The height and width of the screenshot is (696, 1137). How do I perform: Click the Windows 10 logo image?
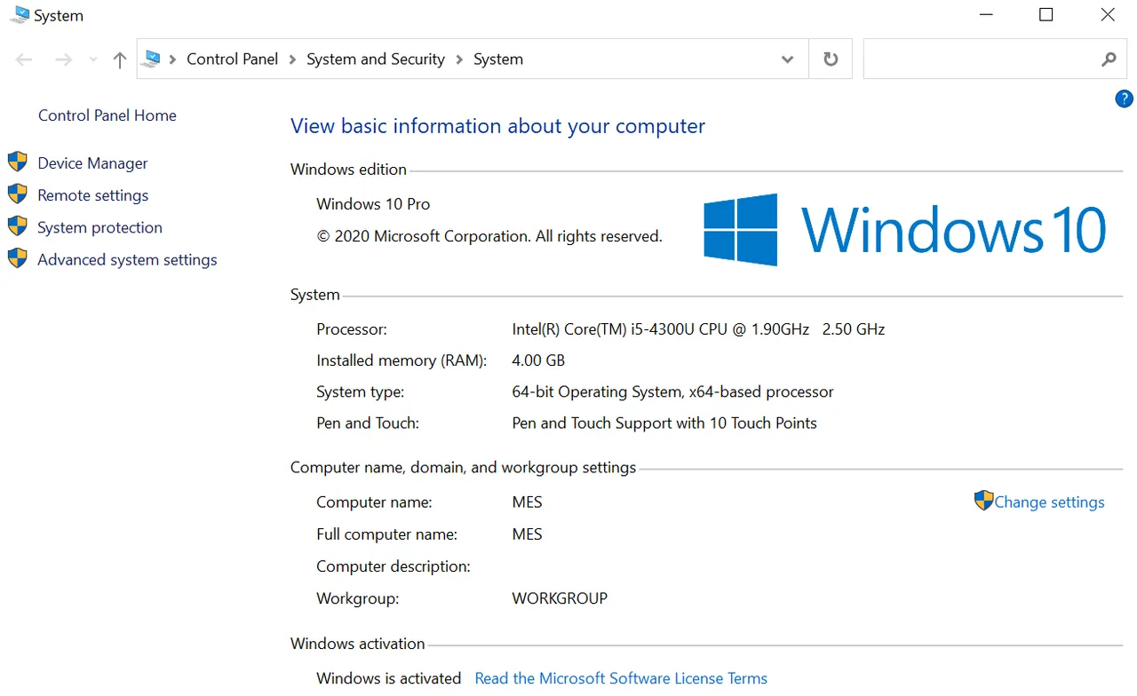pyautogui.click(x=904, y=230)
